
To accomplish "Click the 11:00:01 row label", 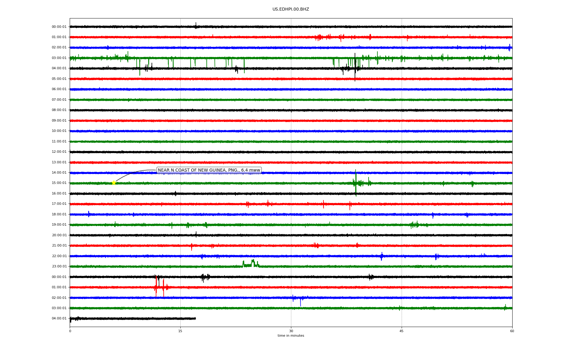I will pyautogui.click(x=59, y=142).
